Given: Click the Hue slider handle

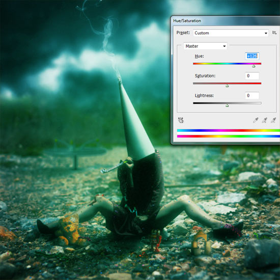Looking at the screenshot, I should click(254, 66).
